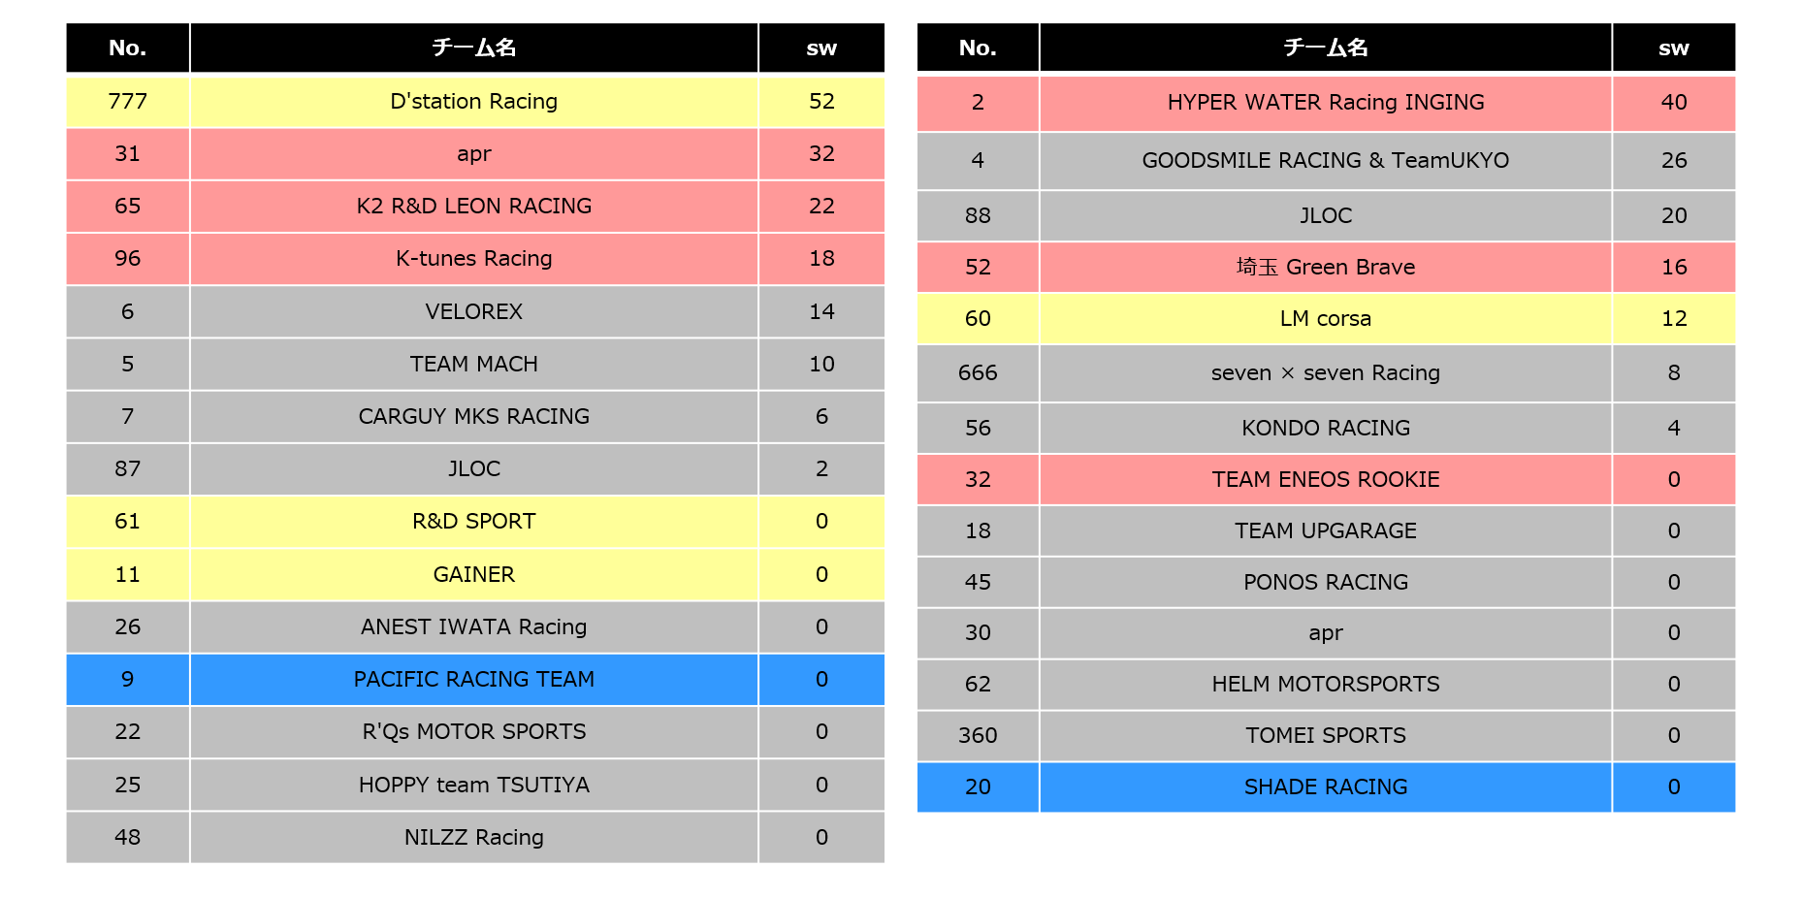1802x899 pixels.
Task: Click the blue PACIFIC RACING TEAM row
Action: pos(473,679)
